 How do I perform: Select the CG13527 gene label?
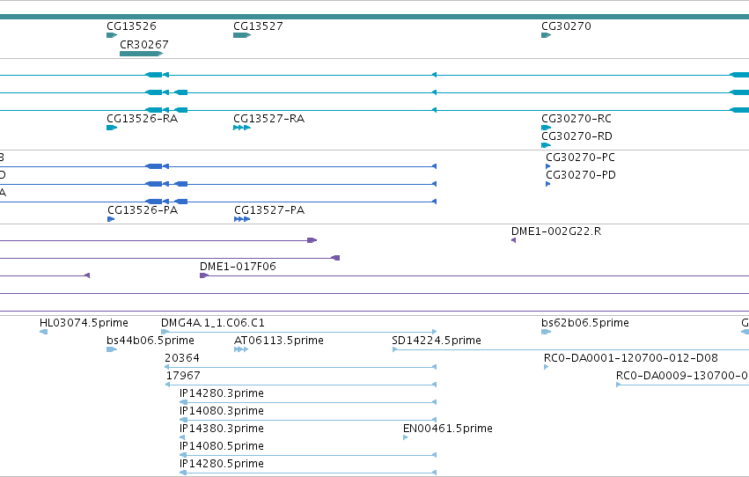(258, 26)
